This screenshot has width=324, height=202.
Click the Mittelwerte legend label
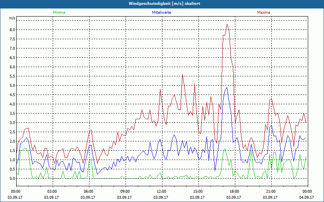pyautogui.click(x=161, y=13)
